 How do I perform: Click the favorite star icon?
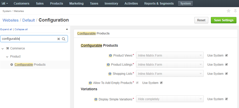click(x=229, y=11)
